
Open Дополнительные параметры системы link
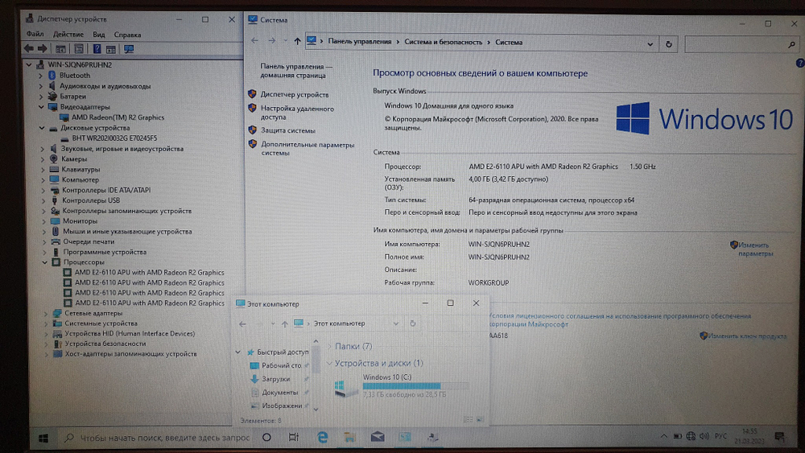(307, 149)
